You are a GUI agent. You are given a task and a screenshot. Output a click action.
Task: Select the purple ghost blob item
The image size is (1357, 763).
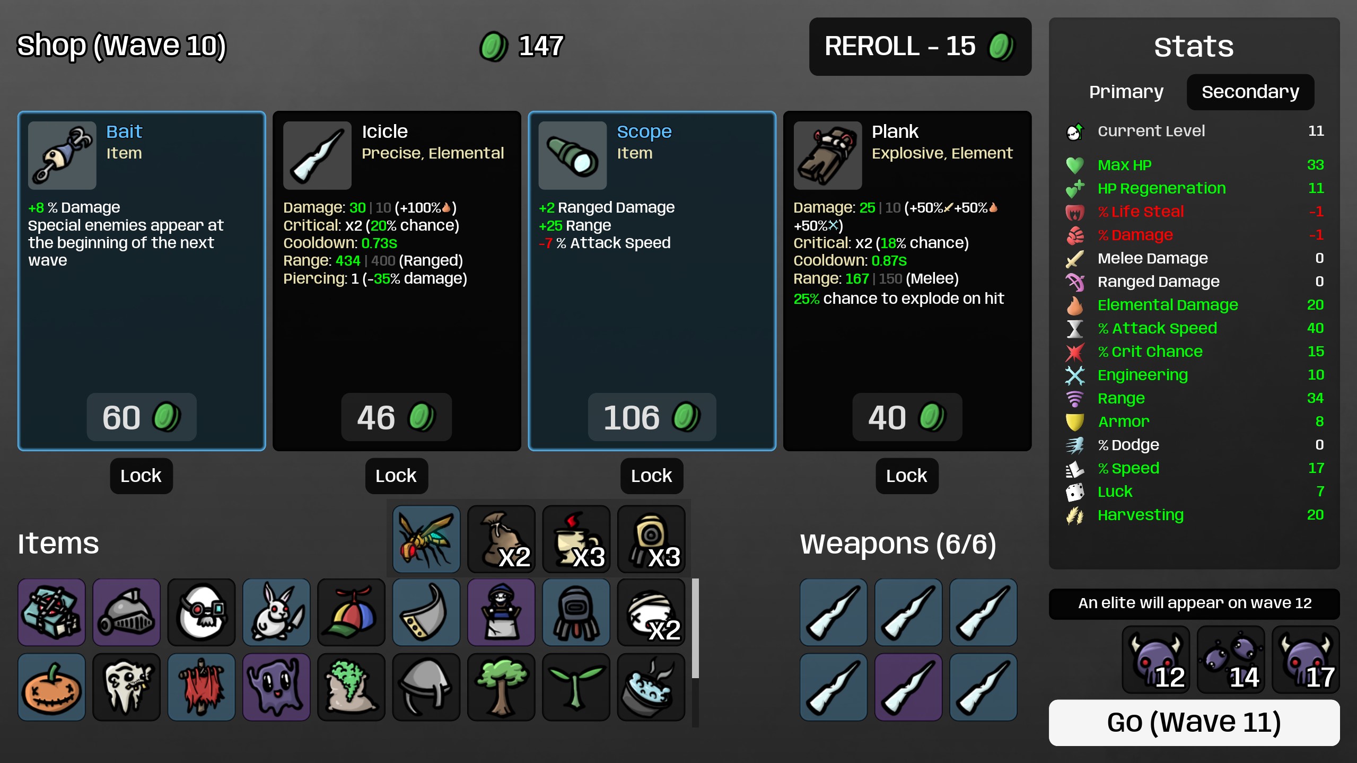point(276,687)
